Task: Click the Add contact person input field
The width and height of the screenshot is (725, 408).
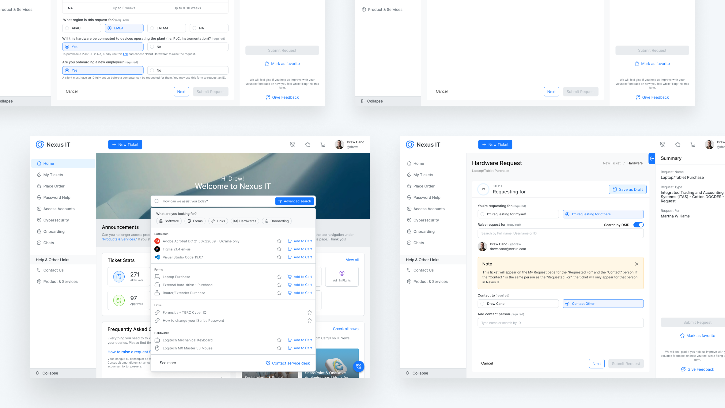Action: (x=560, y=323)
